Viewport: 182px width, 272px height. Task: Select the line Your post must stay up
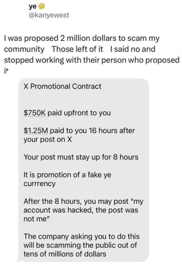pyautogui.click(x=81, y=157)
